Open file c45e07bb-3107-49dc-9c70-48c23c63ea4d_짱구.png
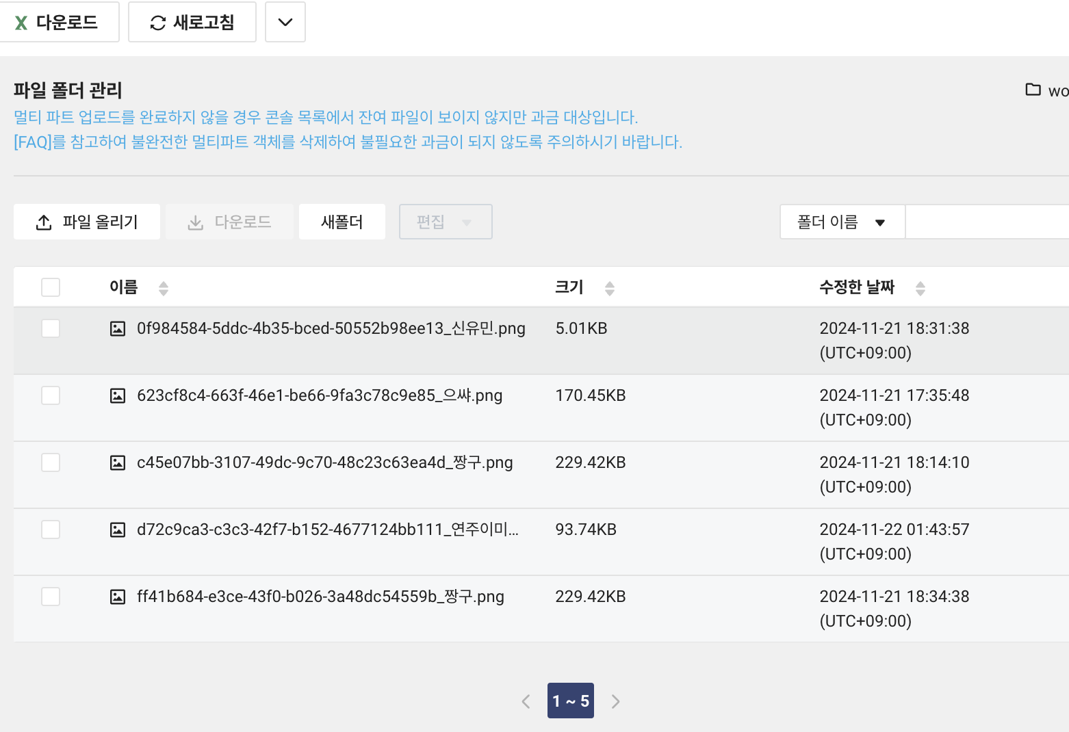 point(325,462)
